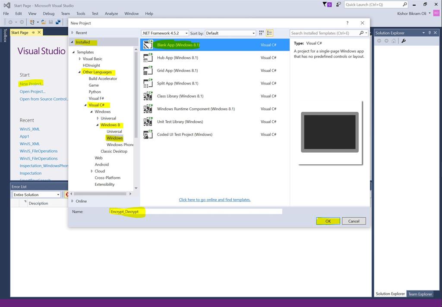The height and width of the screenshot is (307, 442).
Task: Click the Solution Explorer forward icon
Action: [386, 41]
